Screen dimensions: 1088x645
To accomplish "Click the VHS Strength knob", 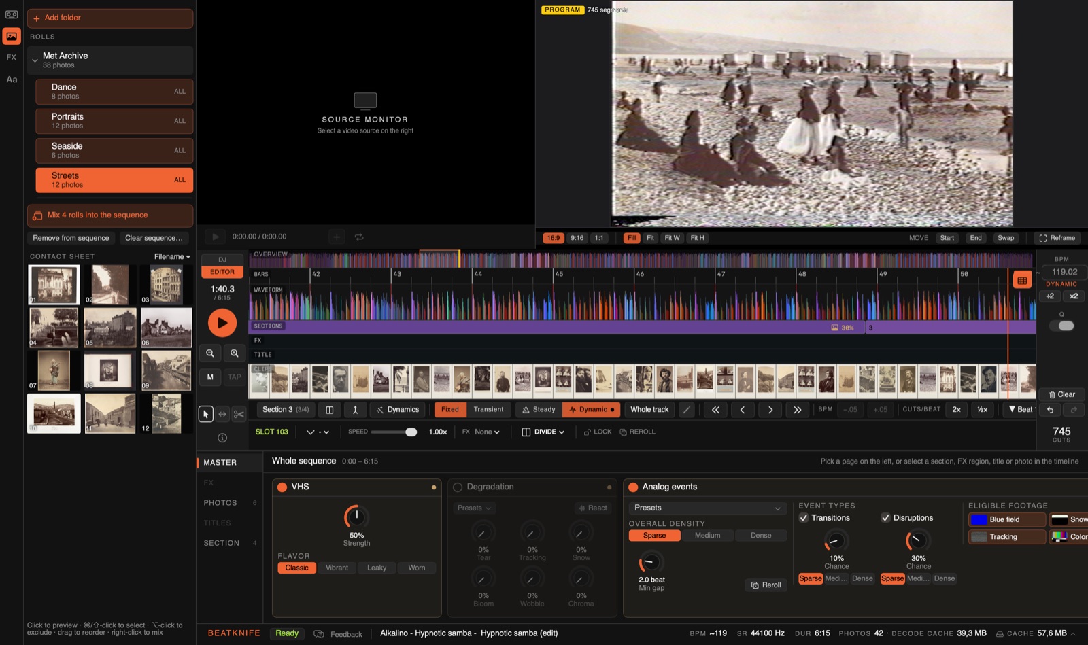I will coord(356,517).
